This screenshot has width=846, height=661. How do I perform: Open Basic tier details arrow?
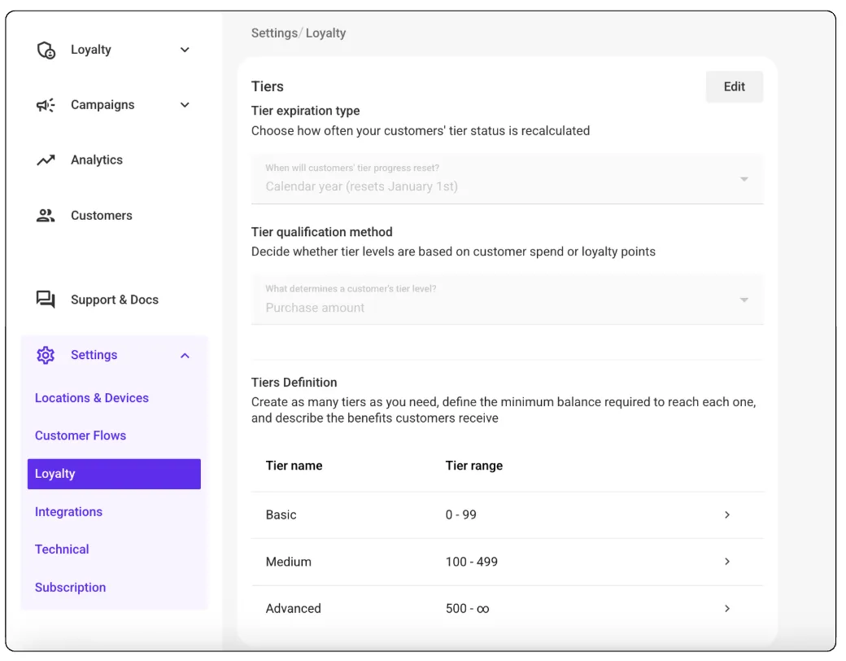[726, 514]
